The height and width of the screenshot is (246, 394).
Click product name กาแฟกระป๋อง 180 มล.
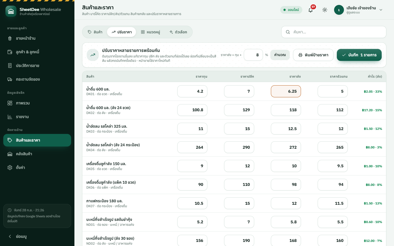(x=105, y=201)
